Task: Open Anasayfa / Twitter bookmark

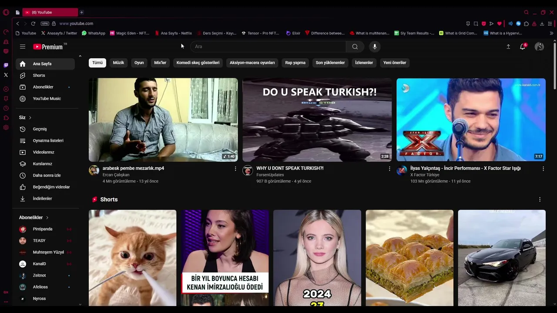Action: pos(59,33)
